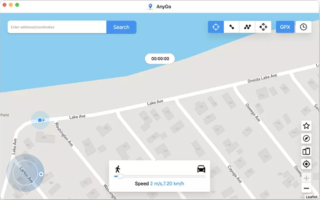Zoom out with the minus button

click(306, 188)
